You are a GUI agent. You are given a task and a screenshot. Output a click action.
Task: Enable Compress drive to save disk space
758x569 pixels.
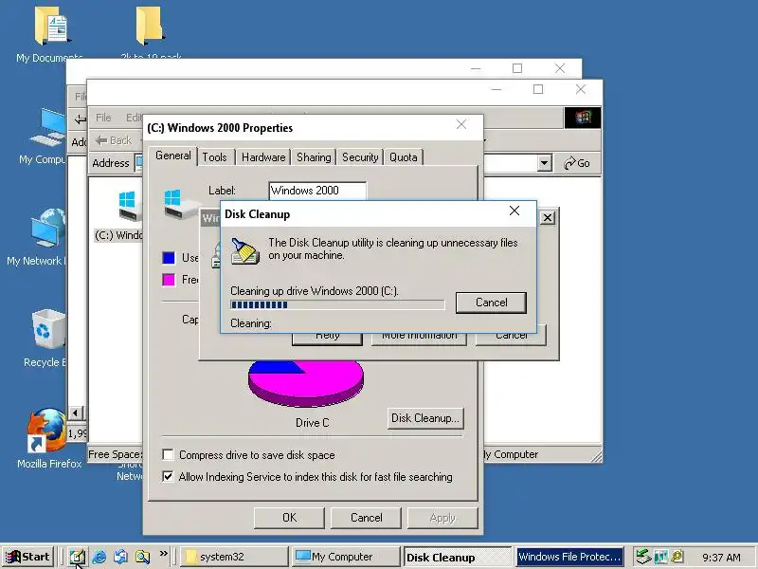coord(169,455)
